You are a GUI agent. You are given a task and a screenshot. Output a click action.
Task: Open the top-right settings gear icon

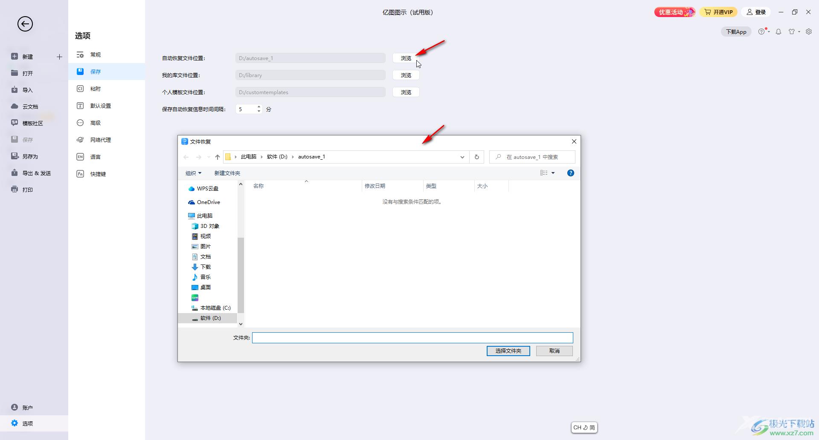click(809, 32)
